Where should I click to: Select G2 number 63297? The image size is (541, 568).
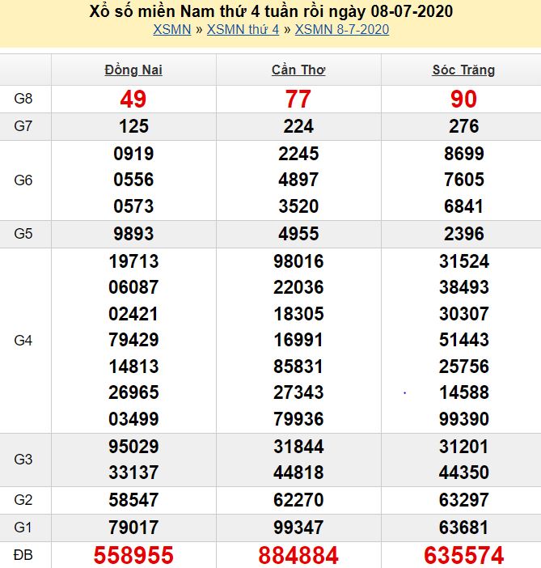coord(464,500)
